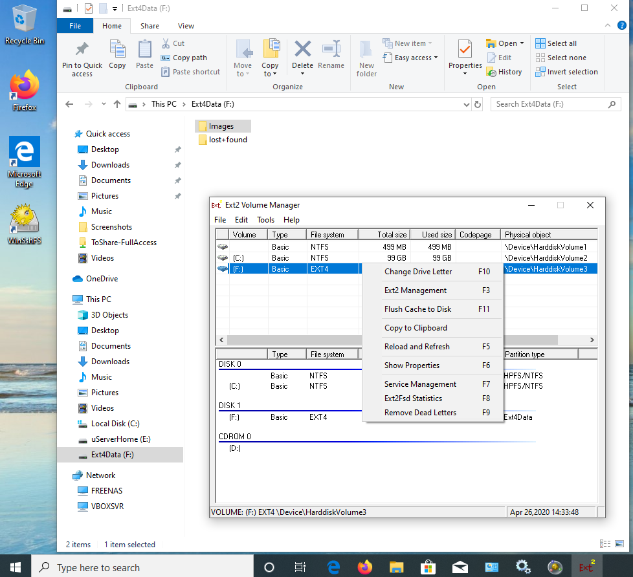The width and height of the screenshot is (633, 577).
Task: Click the Search Ext4Data (F:) field
Action: pyautogui.click(x=550, y=104)
